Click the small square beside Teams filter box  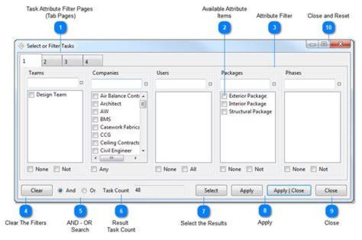81,83
